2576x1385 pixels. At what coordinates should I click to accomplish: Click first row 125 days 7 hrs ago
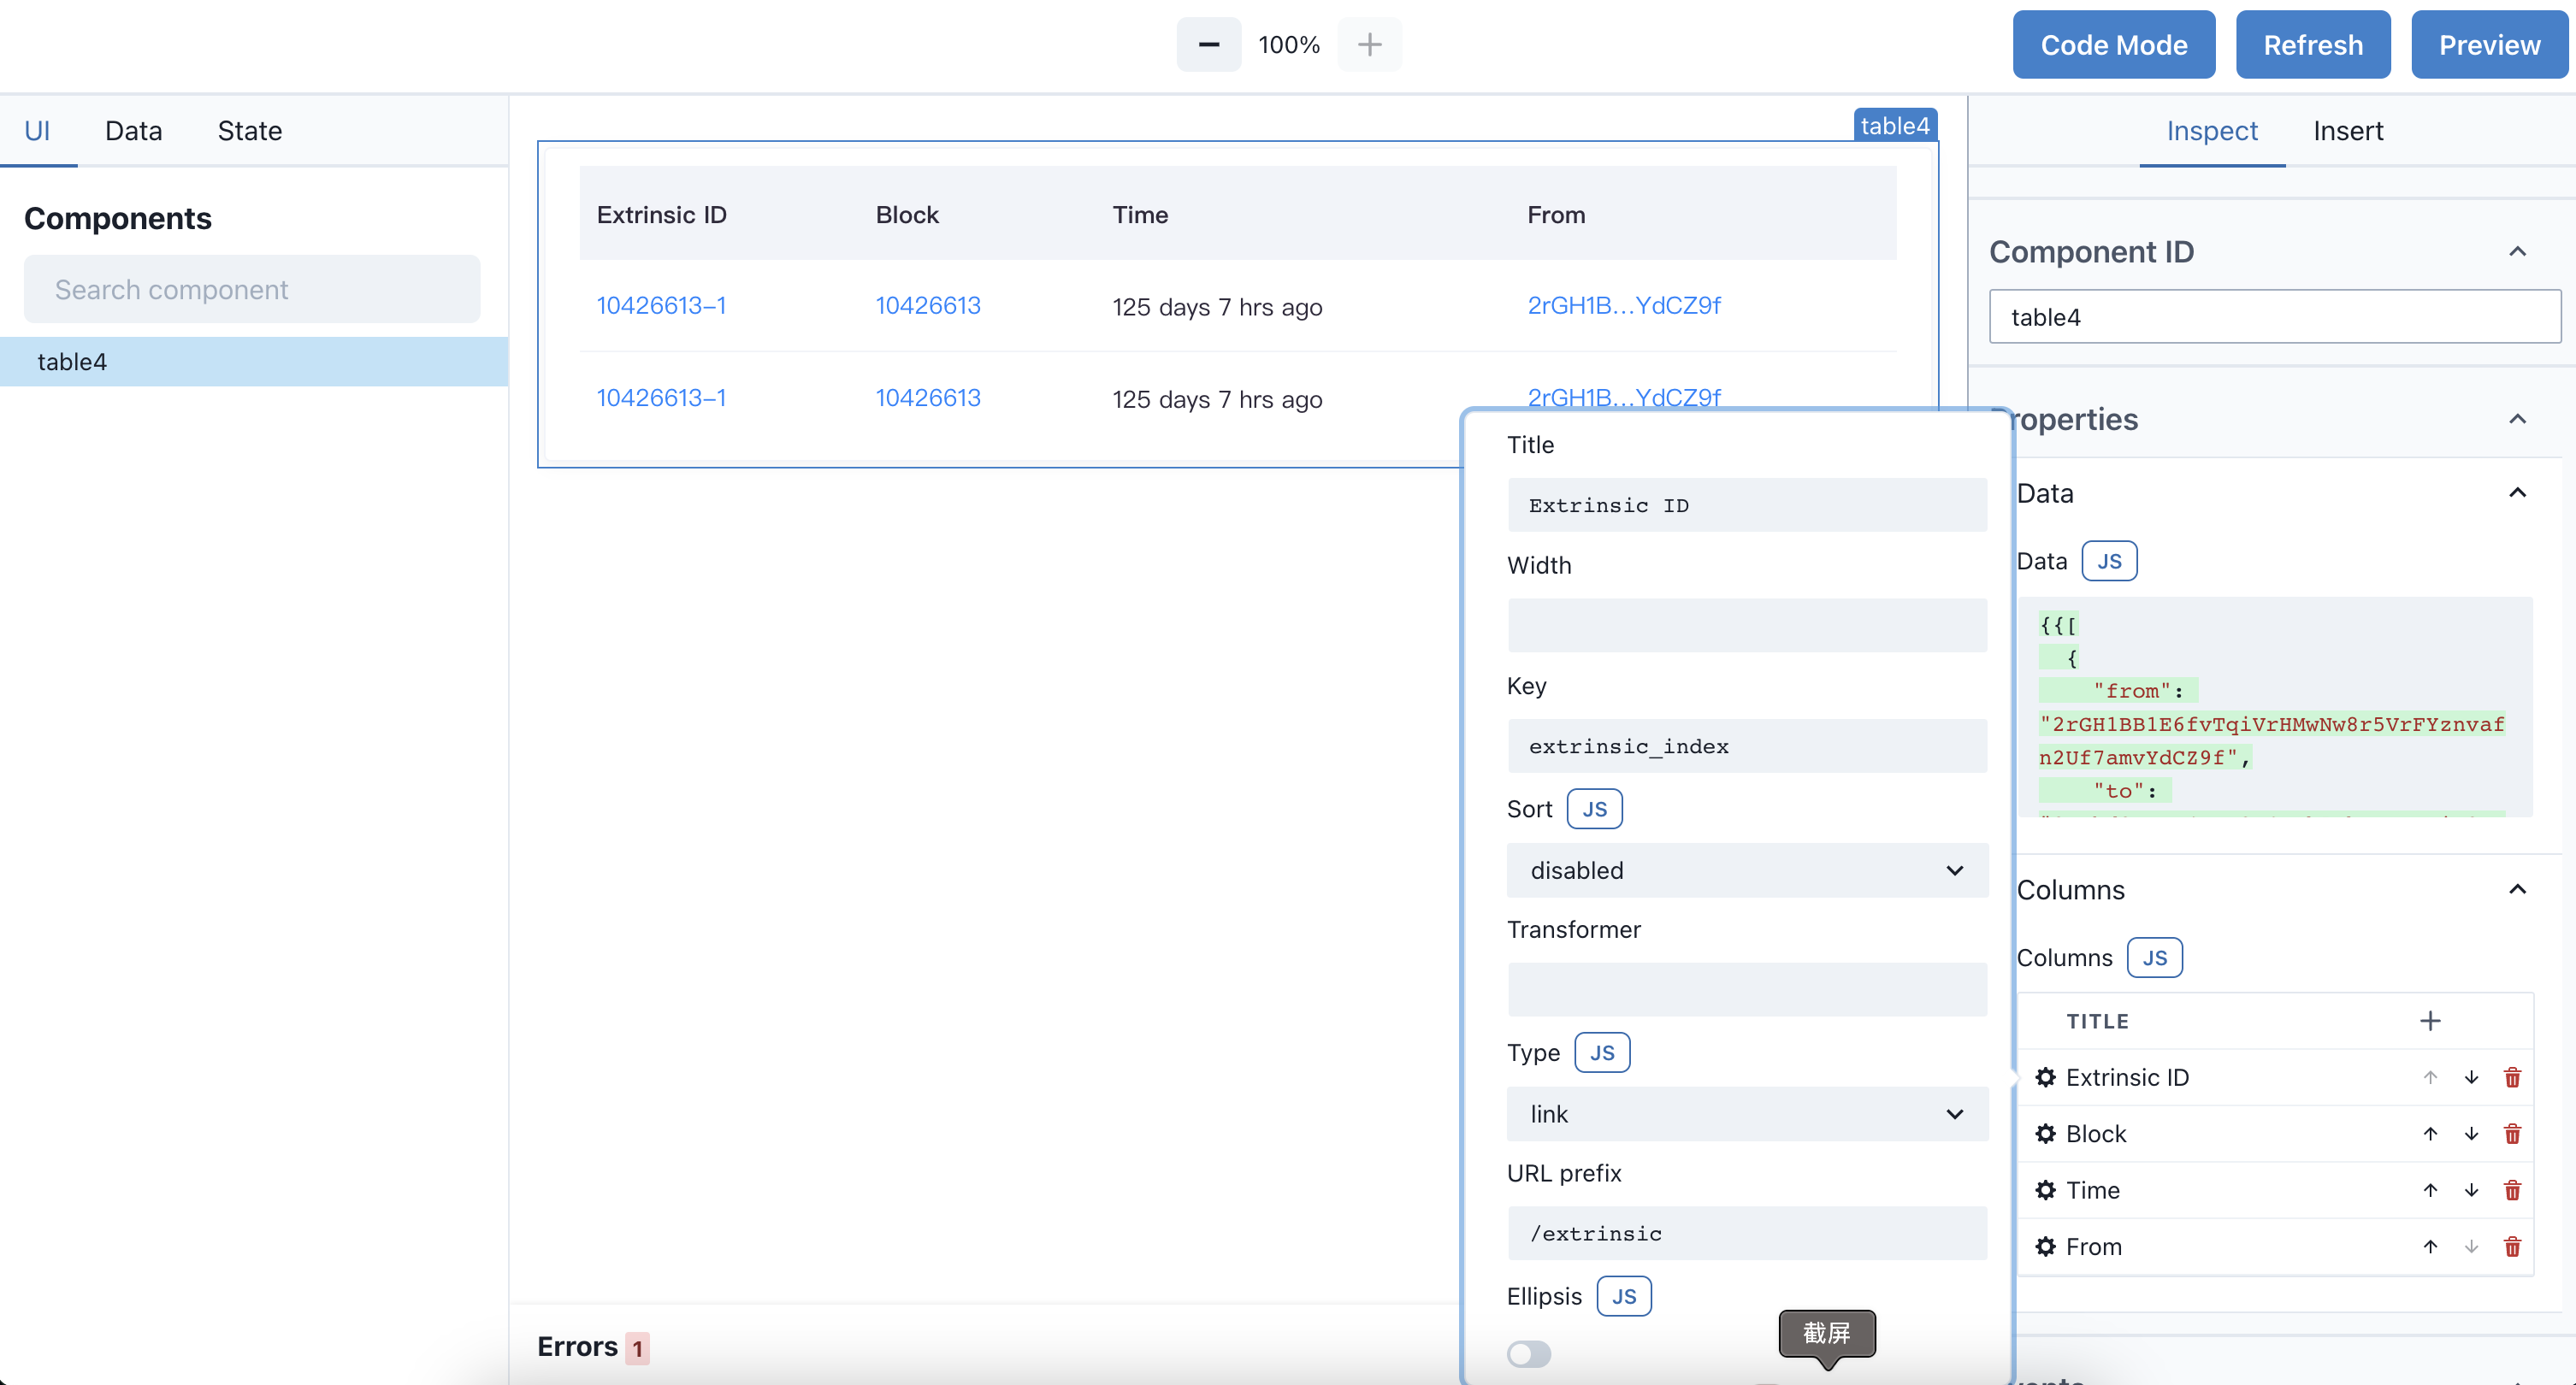tap(1217, 307)
